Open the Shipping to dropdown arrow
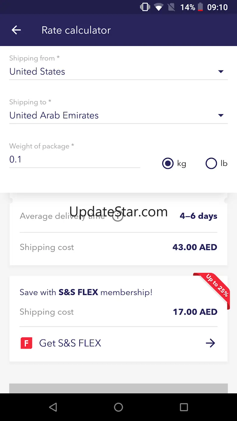Screen dimensions: 237x421 pos(221,115)
